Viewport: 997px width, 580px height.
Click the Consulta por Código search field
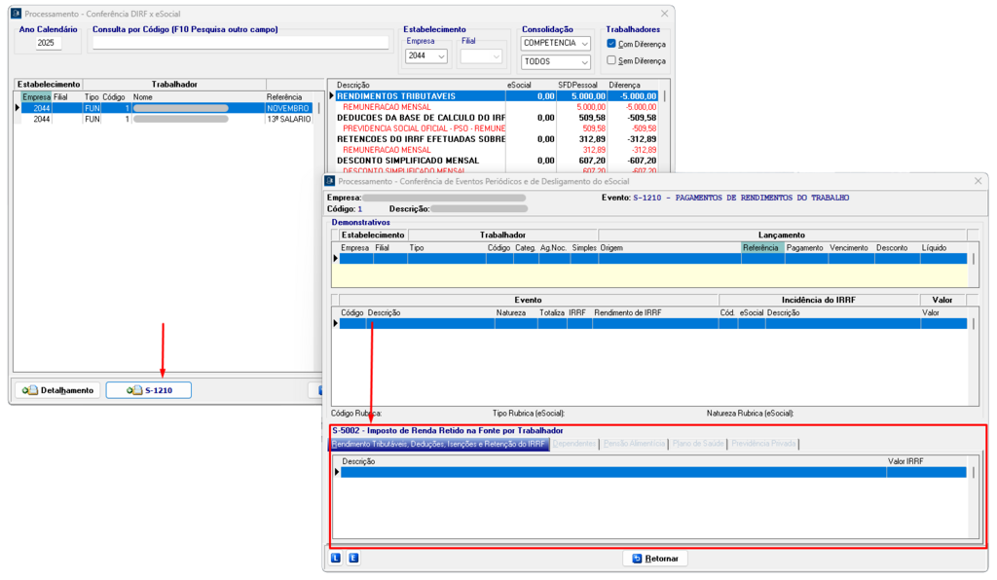pos(240,43)
